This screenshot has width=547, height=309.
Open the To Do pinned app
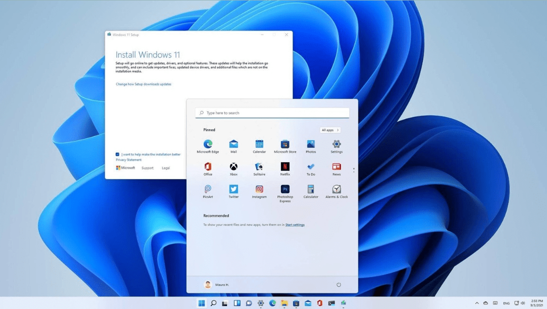point(311,169)
